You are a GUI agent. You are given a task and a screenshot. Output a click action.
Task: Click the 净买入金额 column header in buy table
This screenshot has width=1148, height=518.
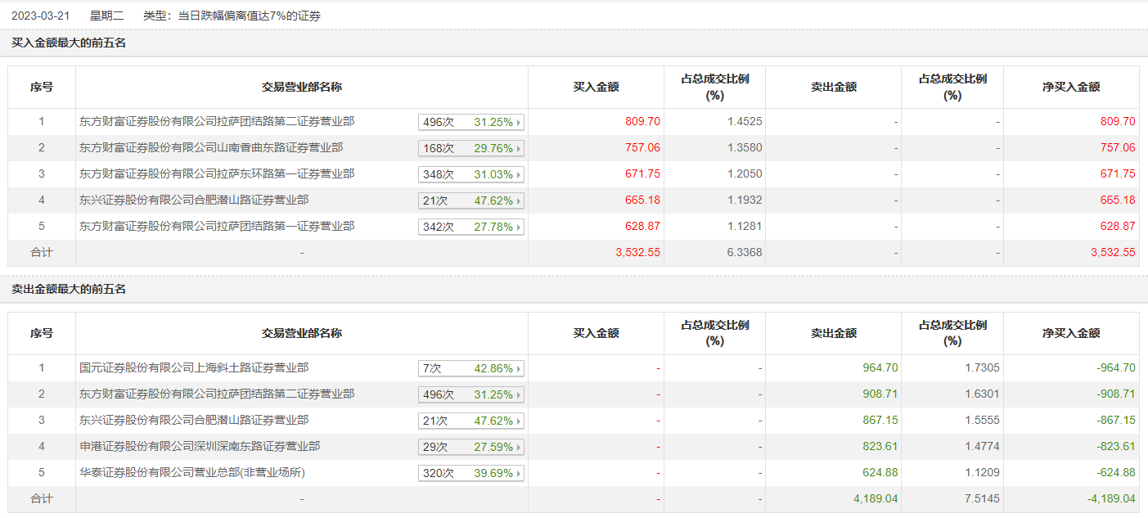point(1071,87)
